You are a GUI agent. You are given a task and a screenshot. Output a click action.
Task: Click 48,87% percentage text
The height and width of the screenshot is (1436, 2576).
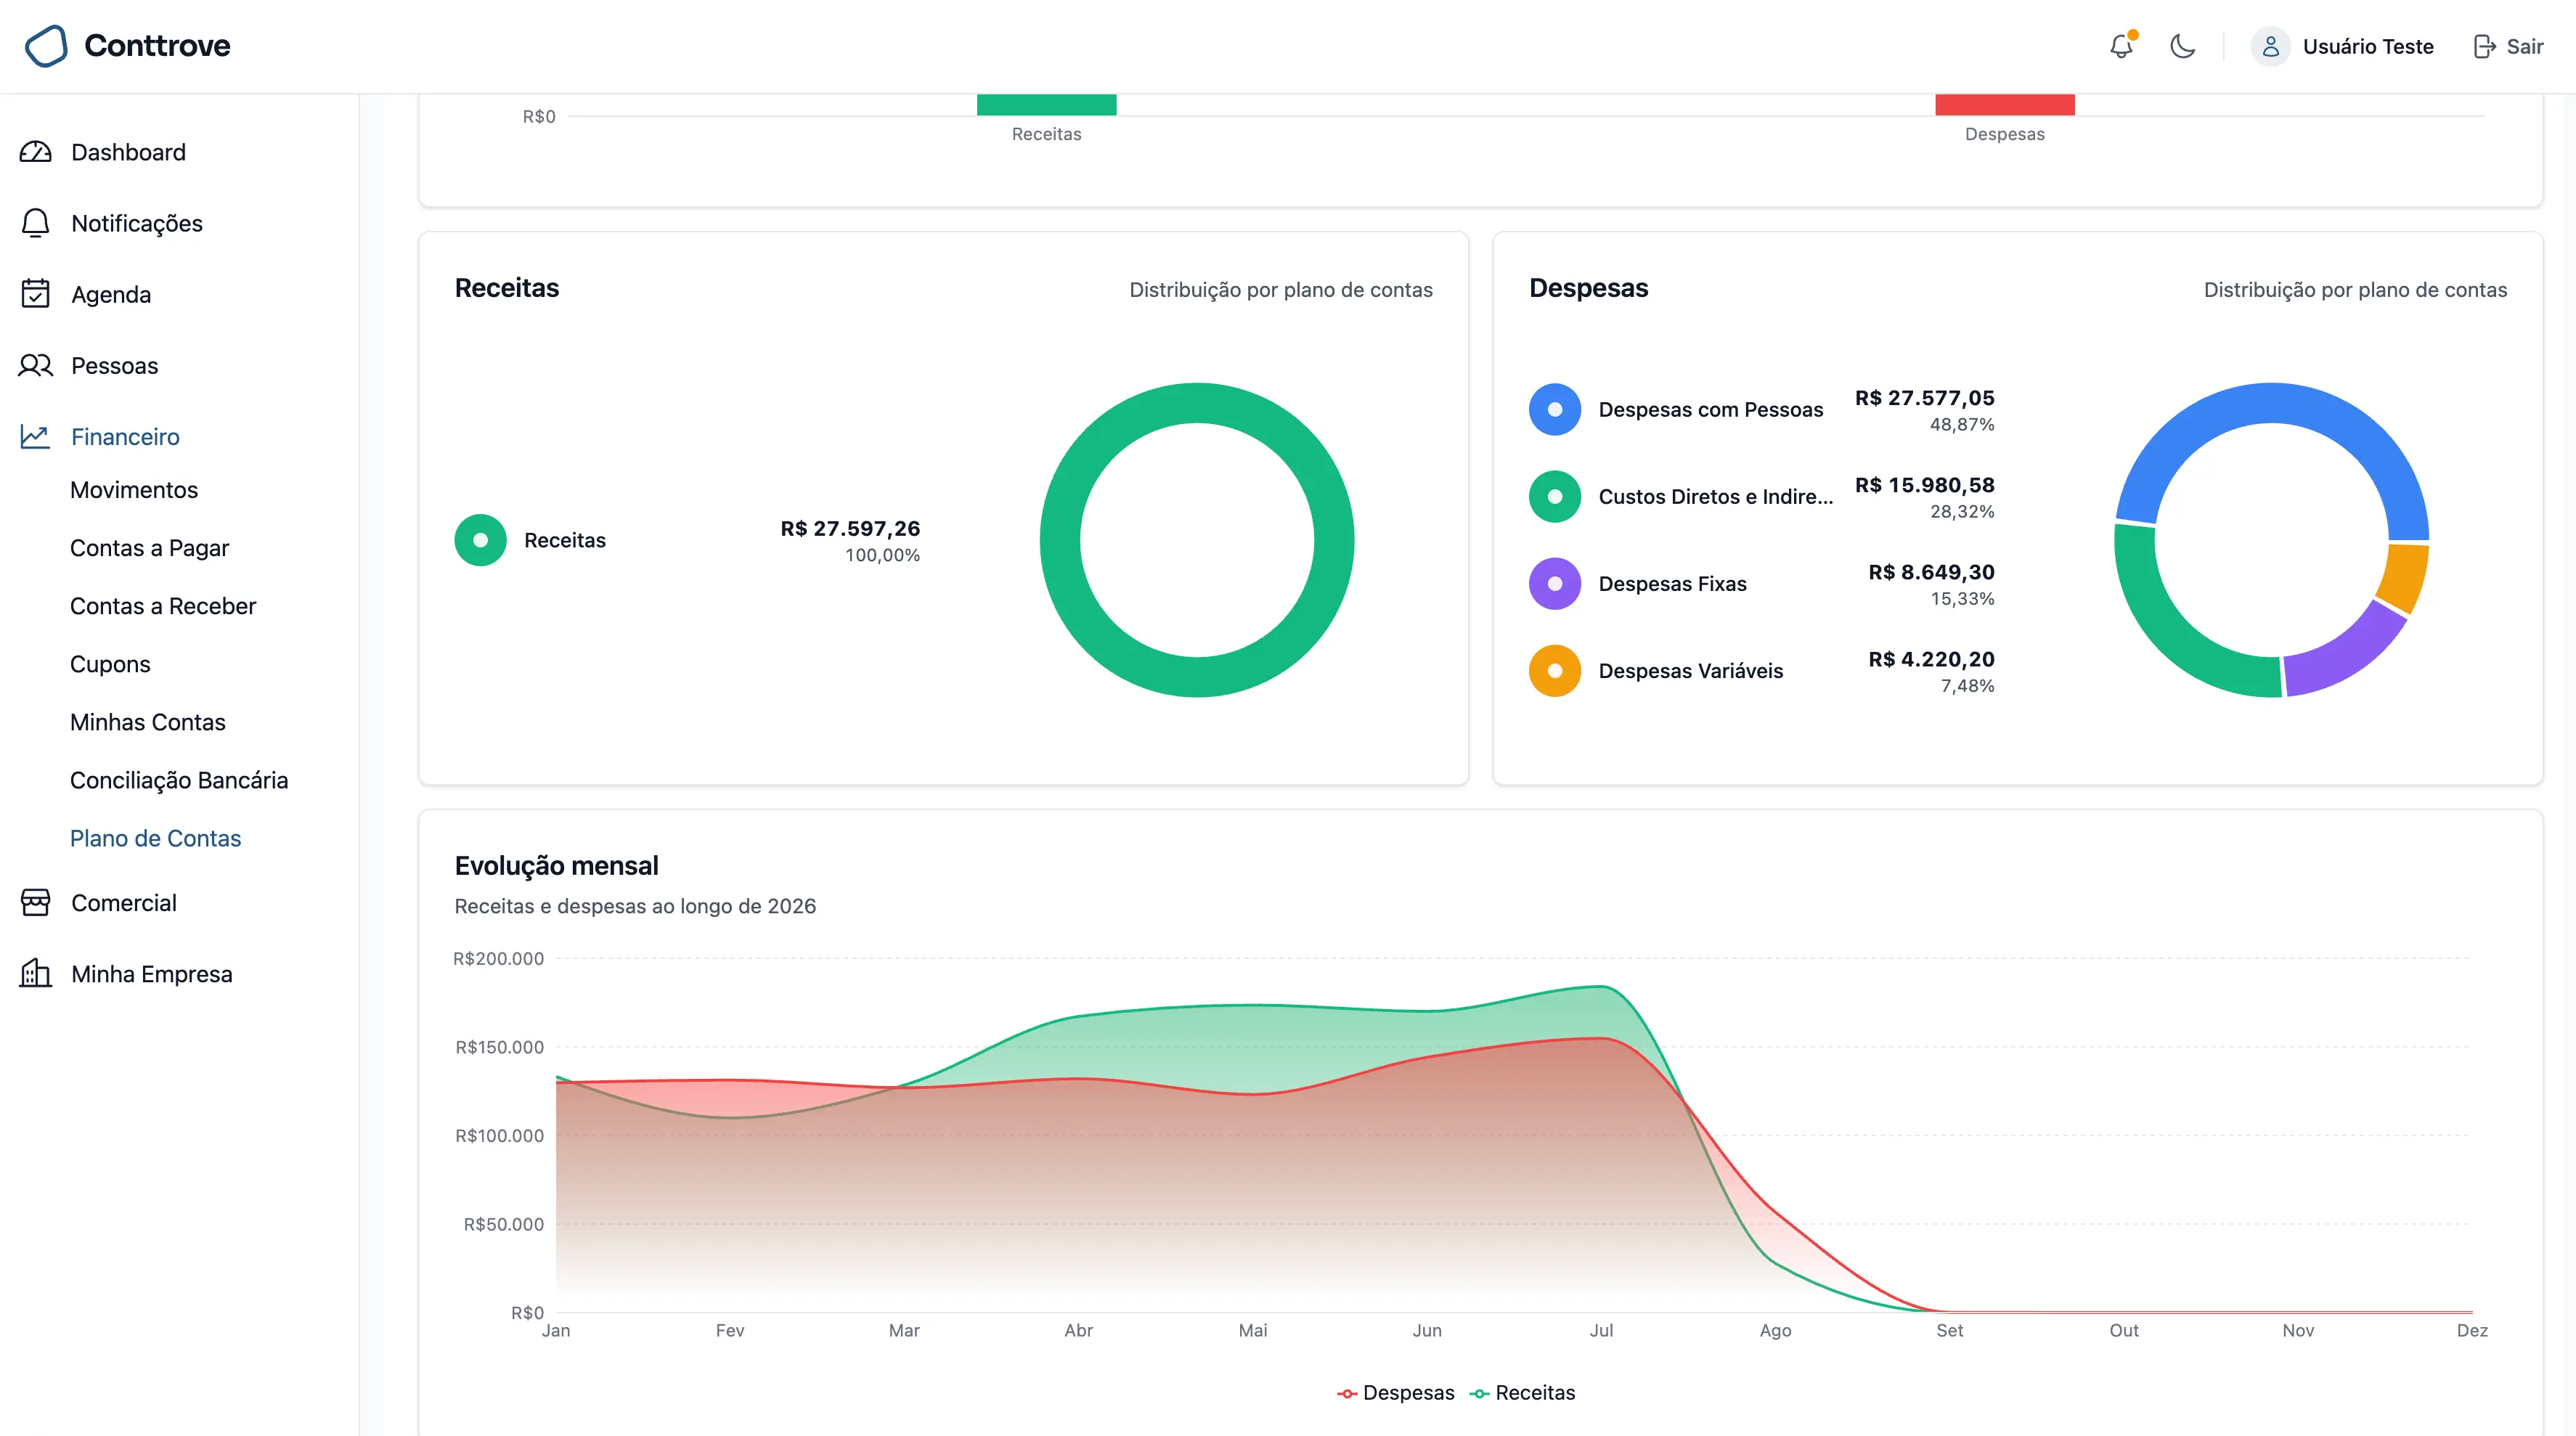point(1961,424)
